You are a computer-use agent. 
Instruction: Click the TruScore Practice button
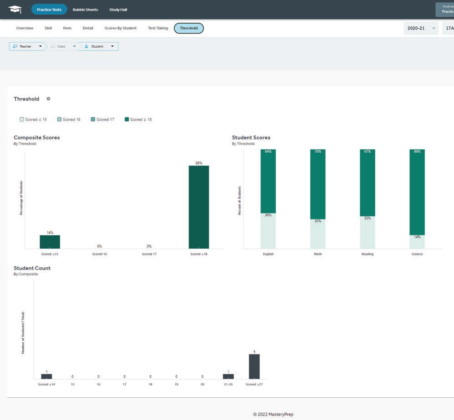tap(445, 9)
